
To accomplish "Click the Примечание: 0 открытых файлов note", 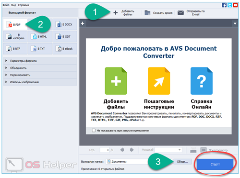I will pyautogui.click(x=103, y=169).
